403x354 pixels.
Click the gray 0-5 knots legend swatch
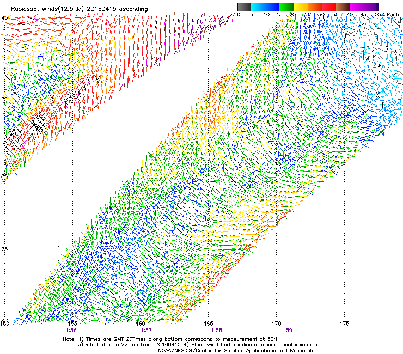tap(244, 7)
